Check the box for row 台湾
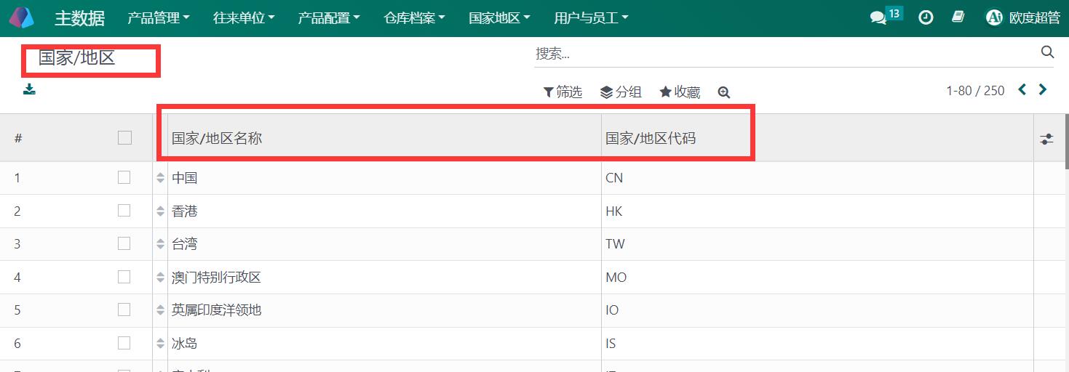 tap(124, 243)
